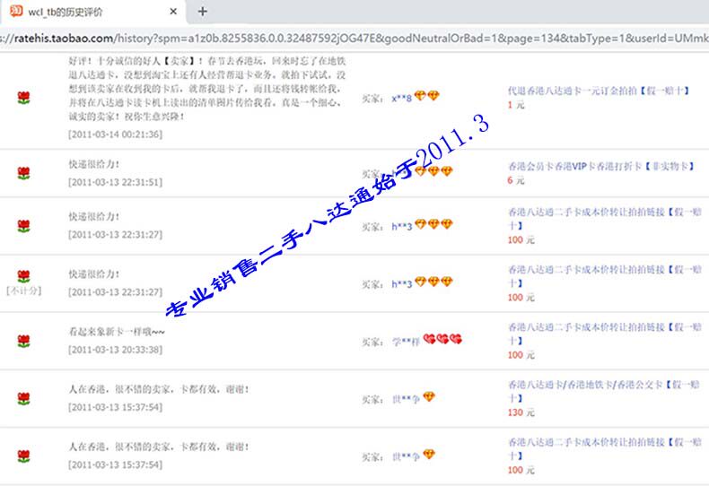Image resolution: width=709 pixels, height=486 pixels.
Task: Click the timestamp [2011-03-14 00:21:36]
Action: 115,135
